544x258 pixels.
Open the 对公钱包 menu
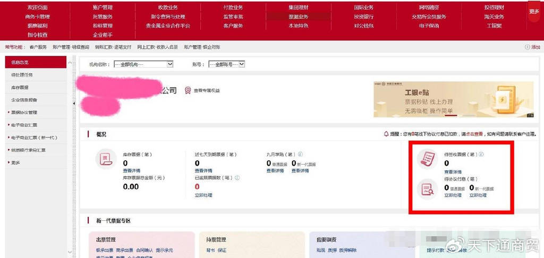pyautogui.click(x=363, y=25)
